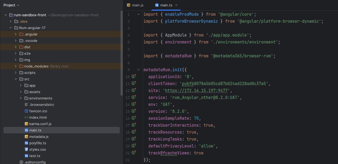Click the styles.css file icon
The image size is (338, 164).
pyautogui.click(x=26, y=149)
